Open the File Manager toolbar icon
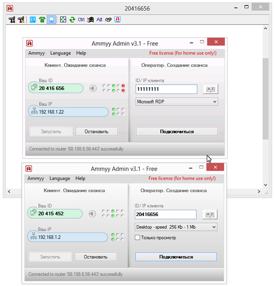This screenshot has width=274, height=286. pyautogui.click(x=33, y=20)
